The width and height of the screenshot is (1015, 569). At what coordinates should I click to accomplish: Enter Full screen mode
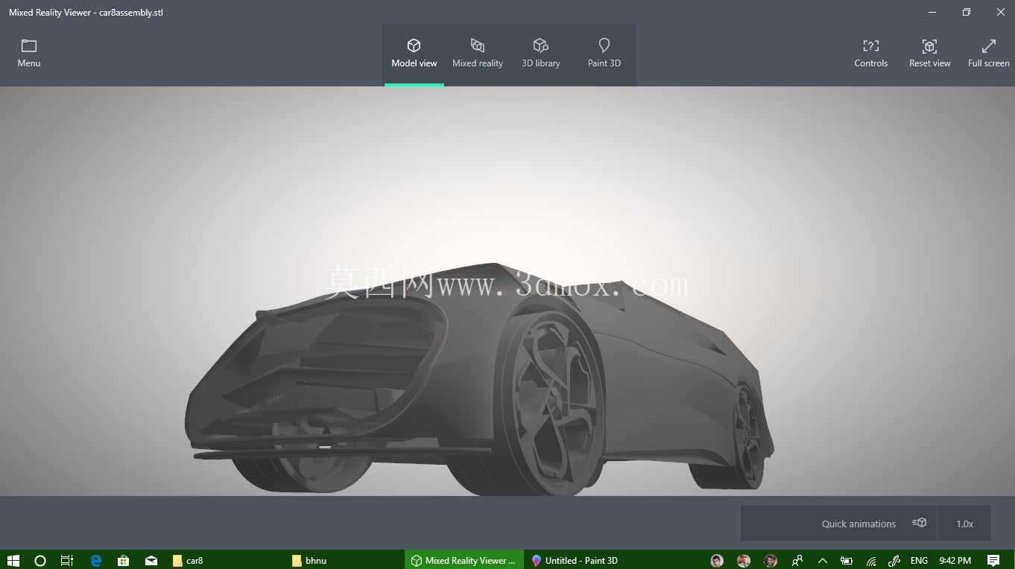pyautogui.click(x=988, y=54)
